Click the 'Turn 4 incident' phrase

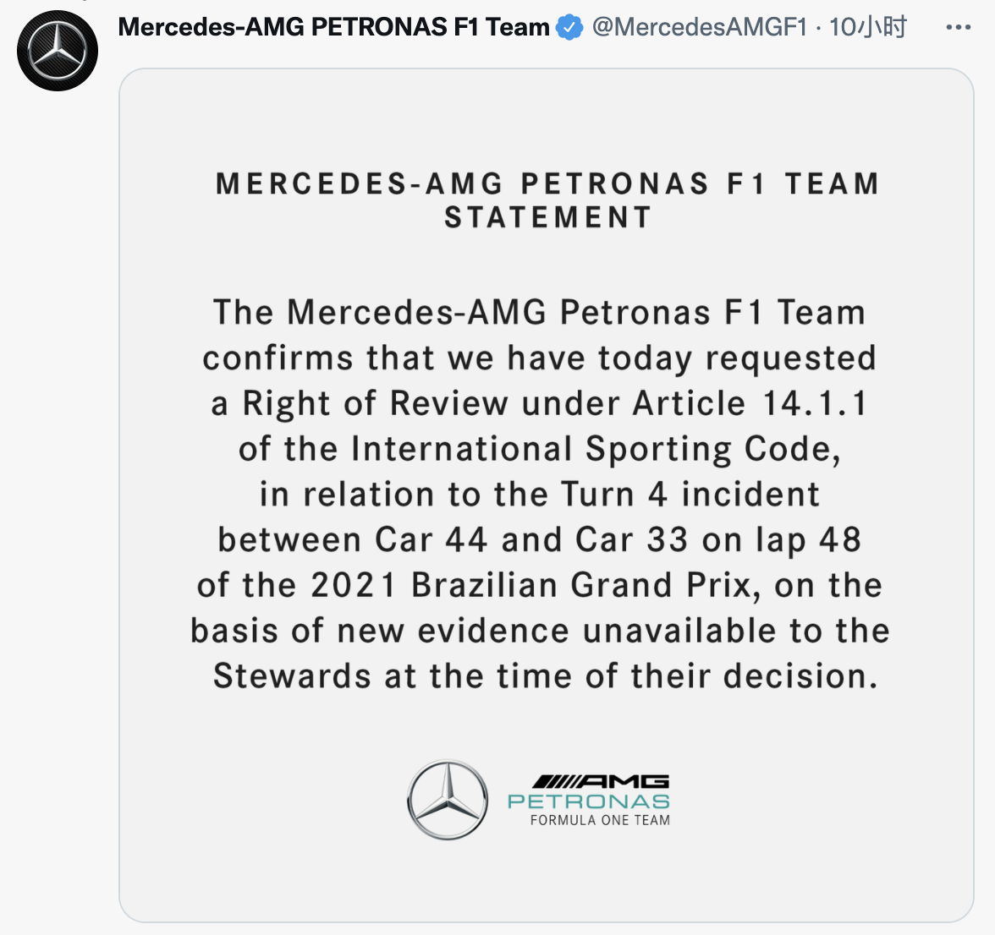coord(690,495)
